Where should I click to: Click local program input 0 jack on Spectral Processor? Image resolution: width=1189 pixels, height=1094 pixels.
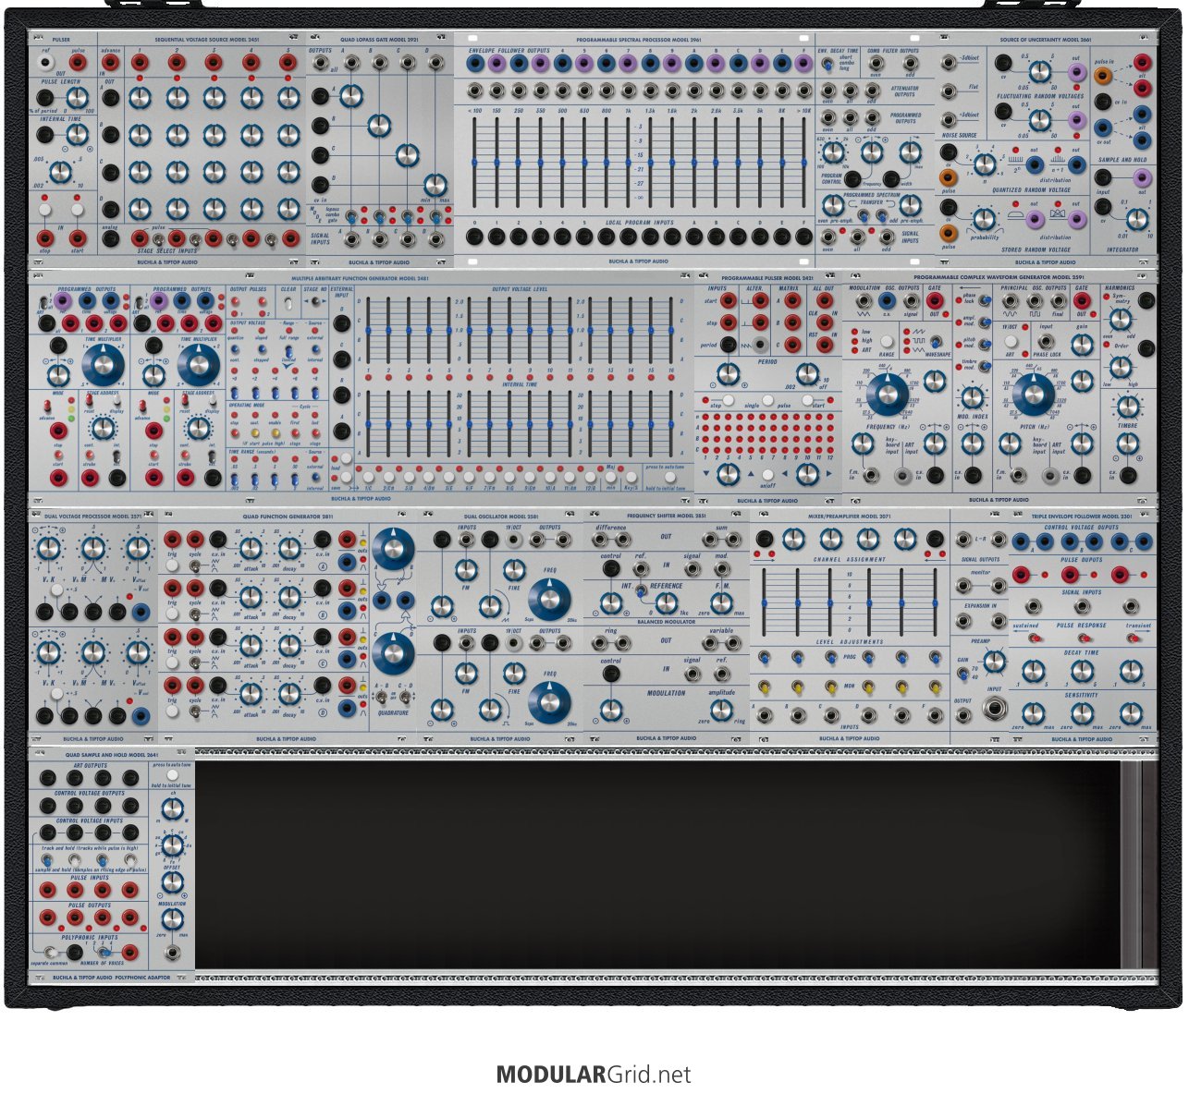coord(475,237)
